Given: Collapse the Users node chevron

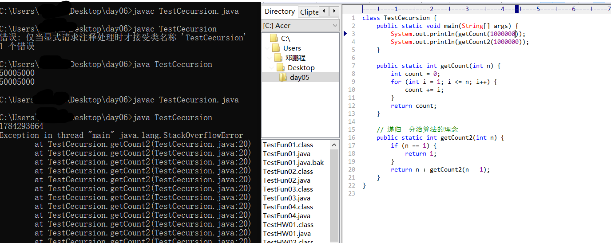Looking at the screenshot, I should (266, 48).
